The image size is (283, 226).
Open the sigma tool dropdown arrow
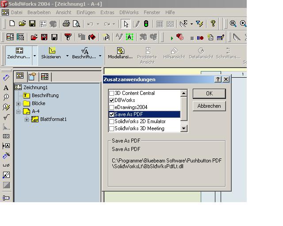pos(191,24)
